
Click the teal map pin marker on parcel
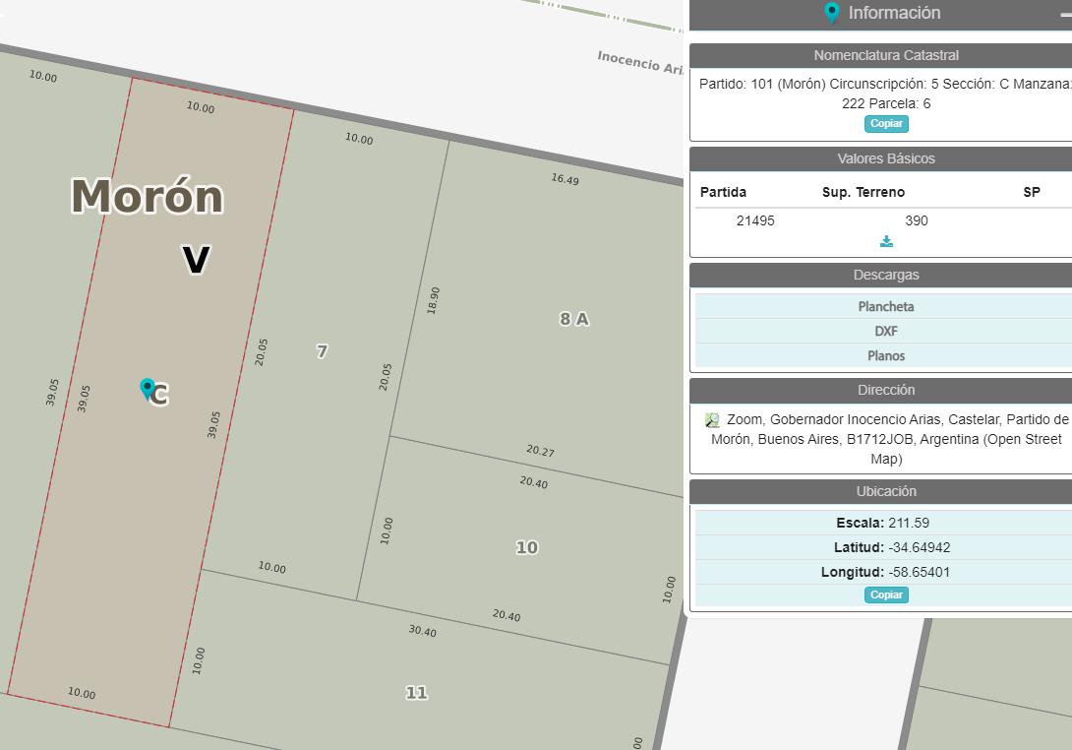(x=147, y=389)
